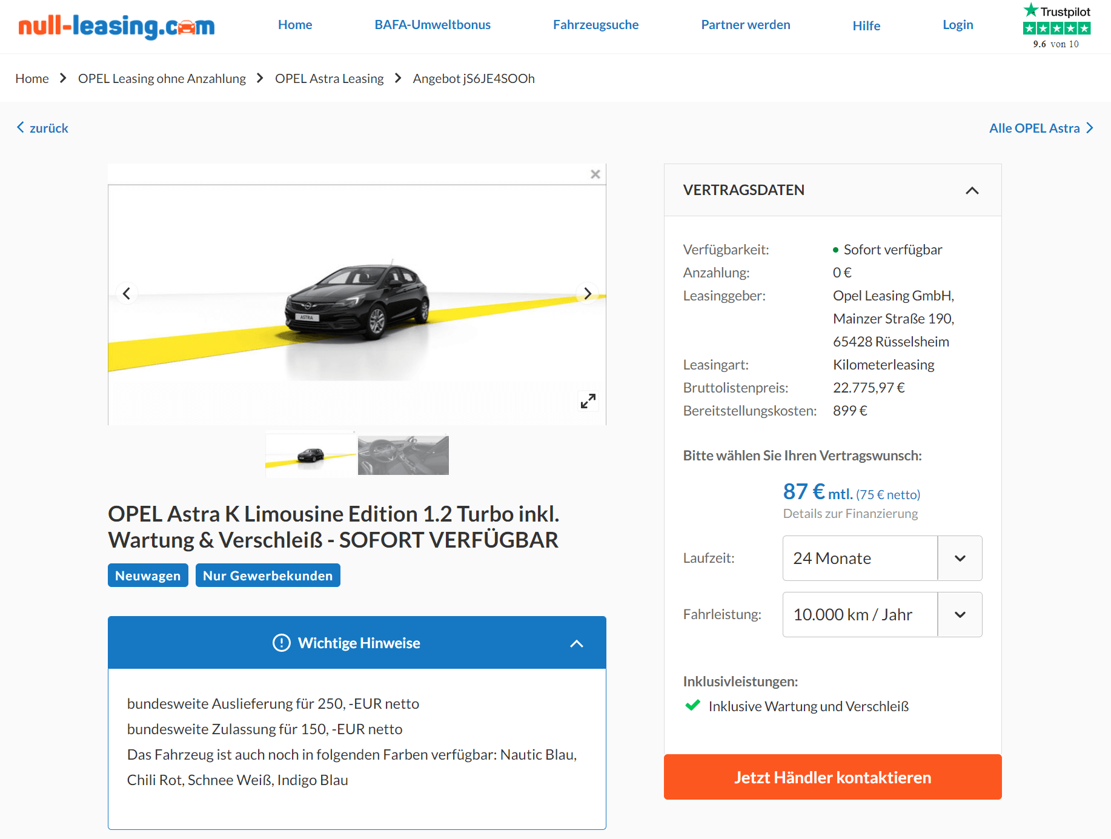Show previous car image

127,294
